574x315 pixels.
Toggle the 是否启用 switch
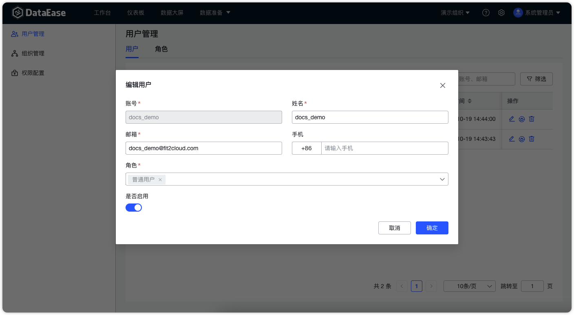point(134,208)
